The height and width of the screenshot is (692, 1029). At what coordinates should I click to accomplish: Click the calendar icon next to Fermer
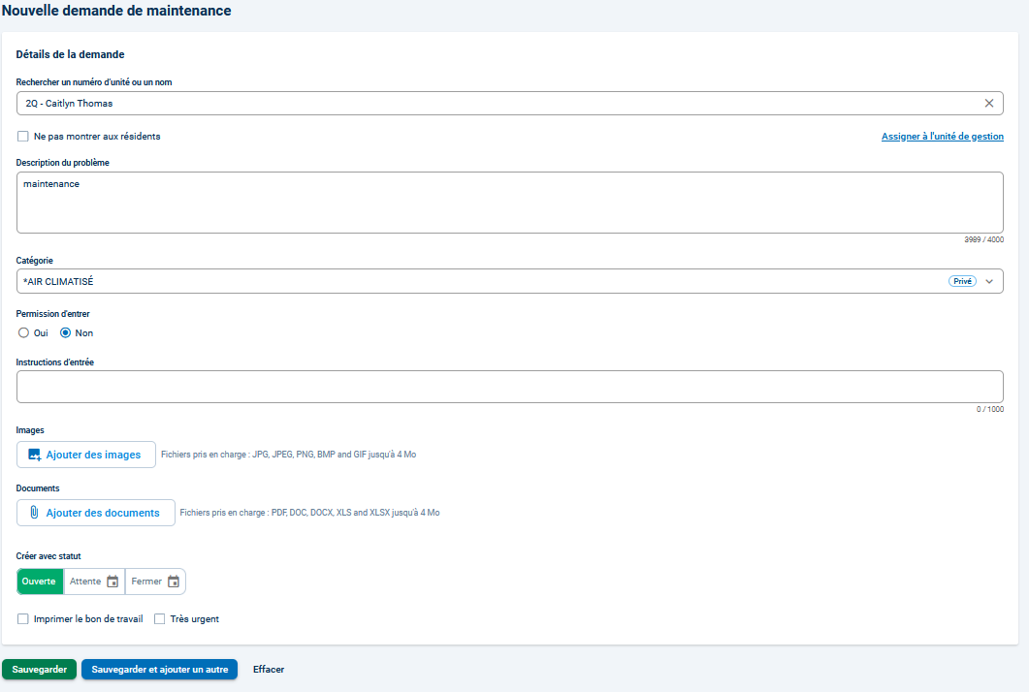click(x=174, y=582)
